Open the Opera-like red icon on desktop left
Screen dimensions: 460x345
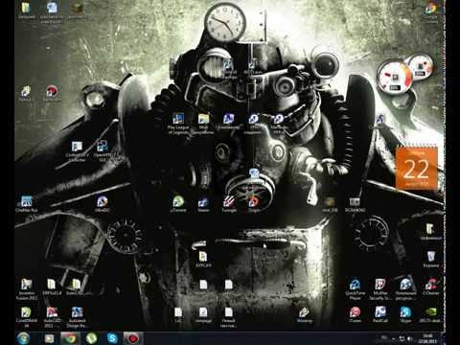[x=52, y=94]
